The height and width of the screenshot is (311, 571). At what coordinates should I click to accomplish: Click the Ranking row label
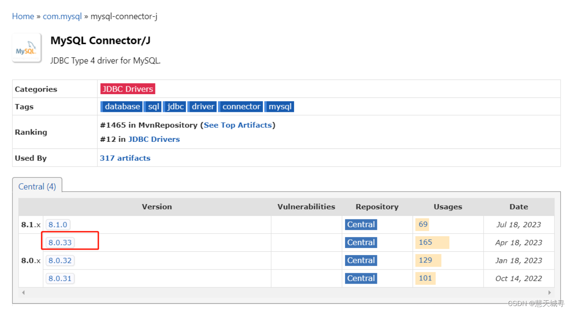31,132
